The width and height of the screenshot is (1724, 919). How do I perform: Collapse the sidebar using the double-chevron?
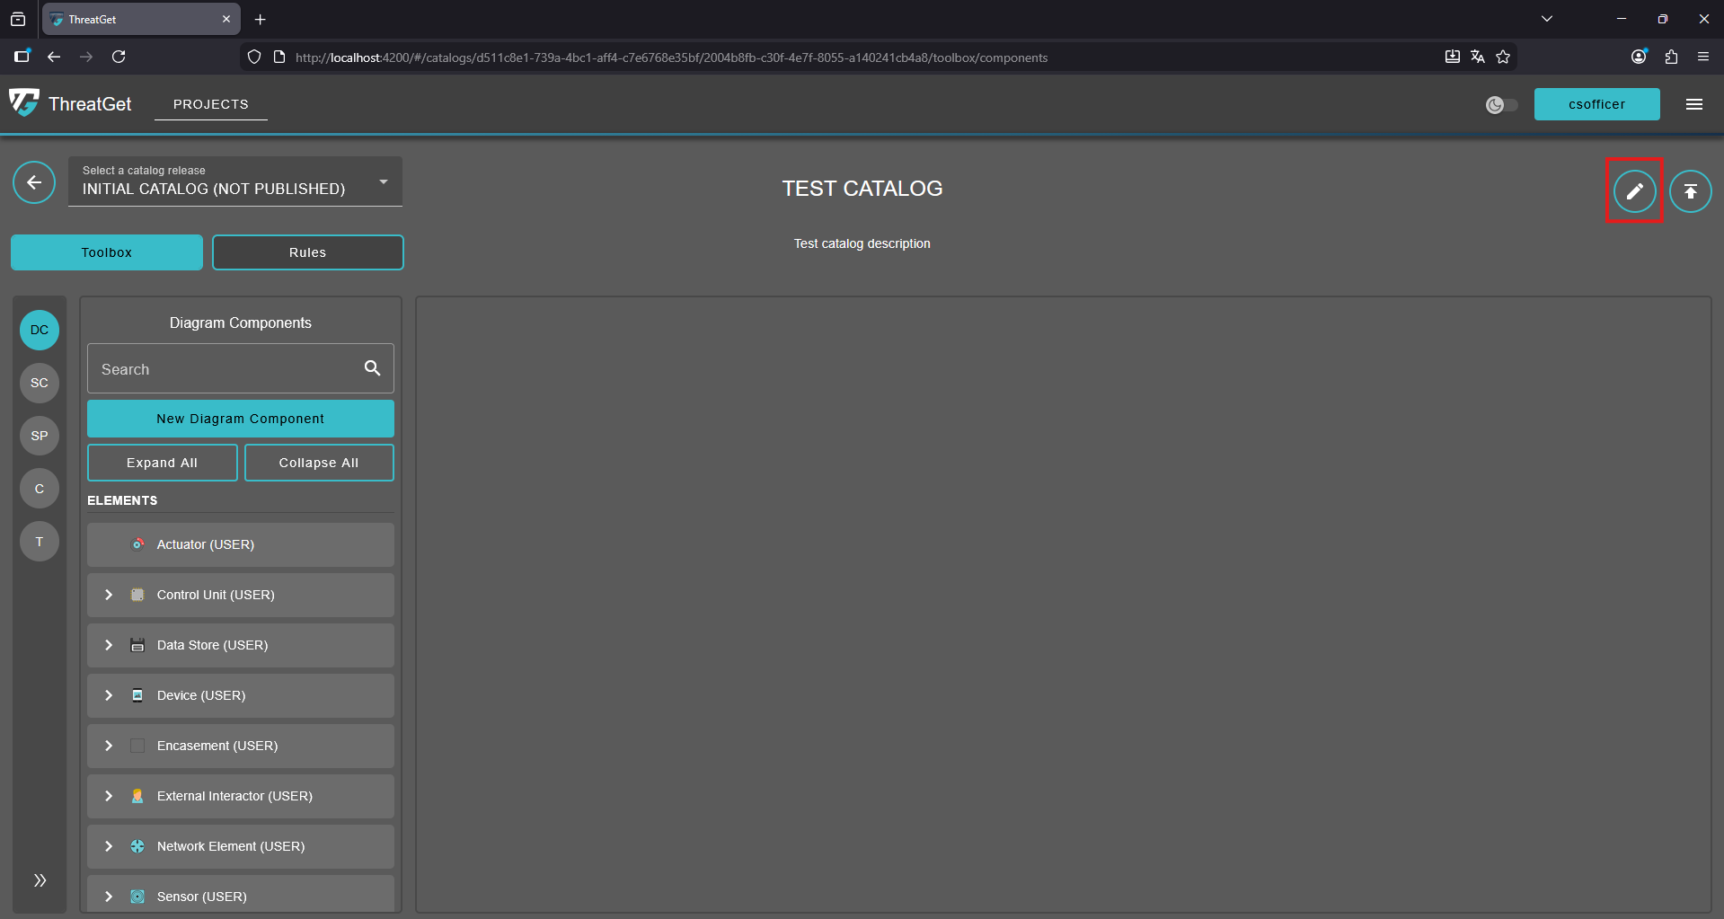click(39, 879)
